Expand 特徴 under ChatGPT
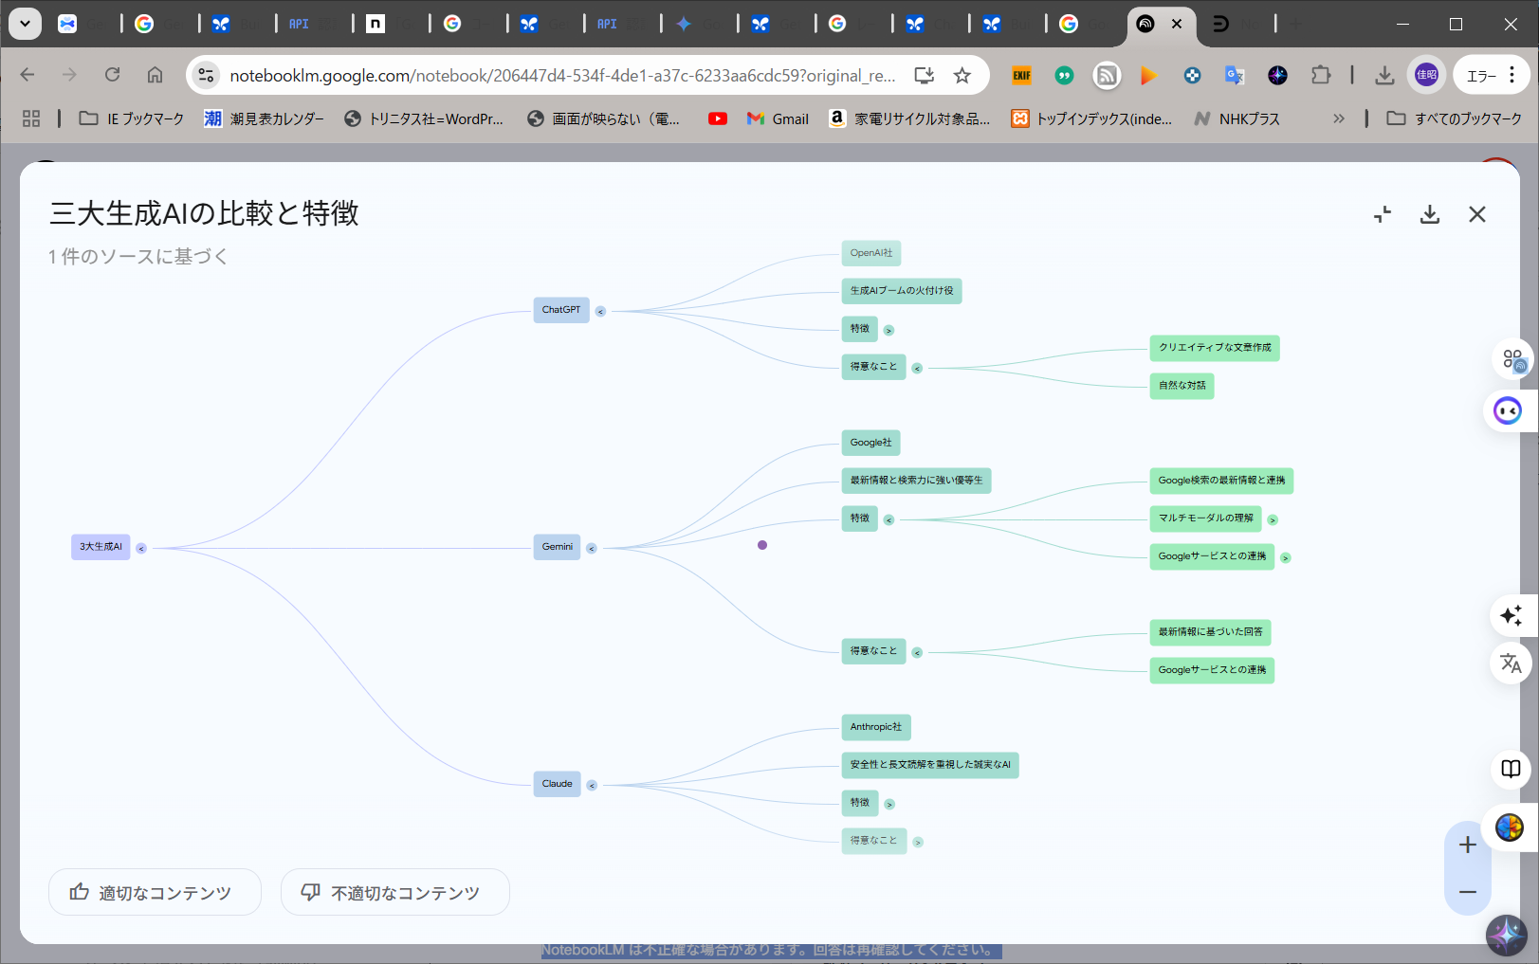This screenshot has width=1539, height=964. pos(889,330)
